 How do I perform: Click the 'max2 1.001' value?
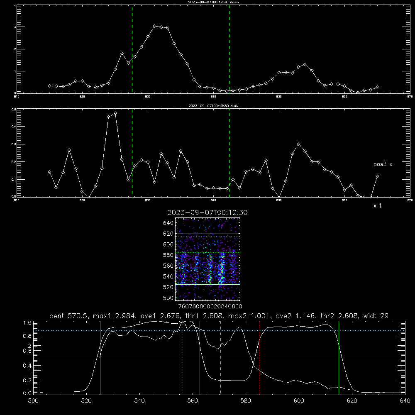click(x=249, y=316)
